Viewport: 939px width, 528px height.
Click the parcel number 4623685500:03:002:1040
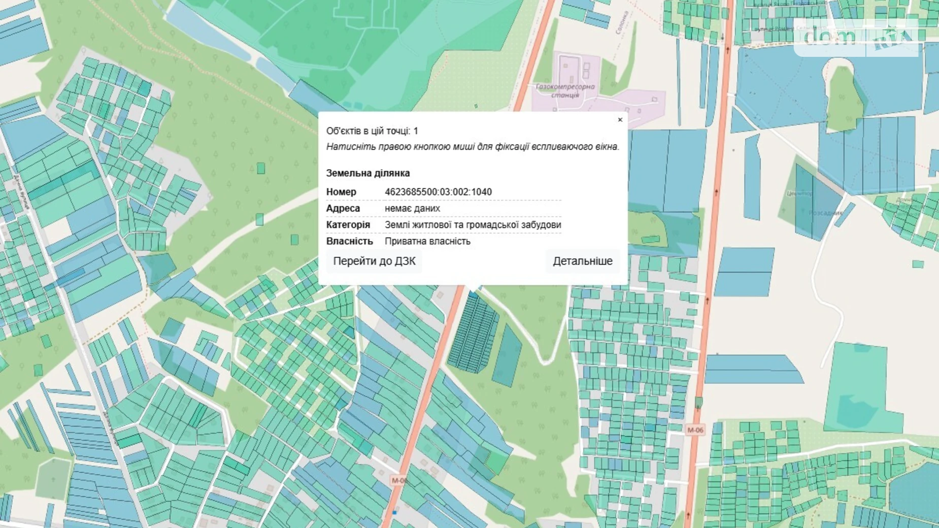coord(438,192)
